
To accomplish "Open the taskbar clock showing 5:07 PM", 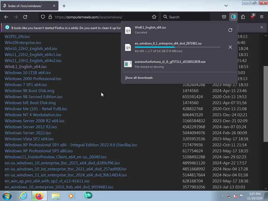I will pos(255,196).
